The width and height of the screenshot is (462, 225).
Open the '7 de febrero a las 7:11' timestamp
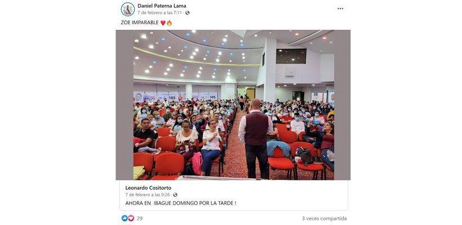159,12
